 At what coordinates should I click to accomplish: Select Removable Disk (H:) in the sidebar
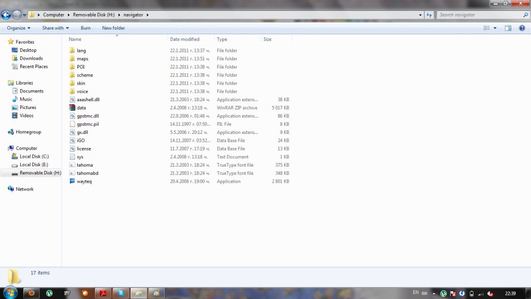[x=40, y=173]
